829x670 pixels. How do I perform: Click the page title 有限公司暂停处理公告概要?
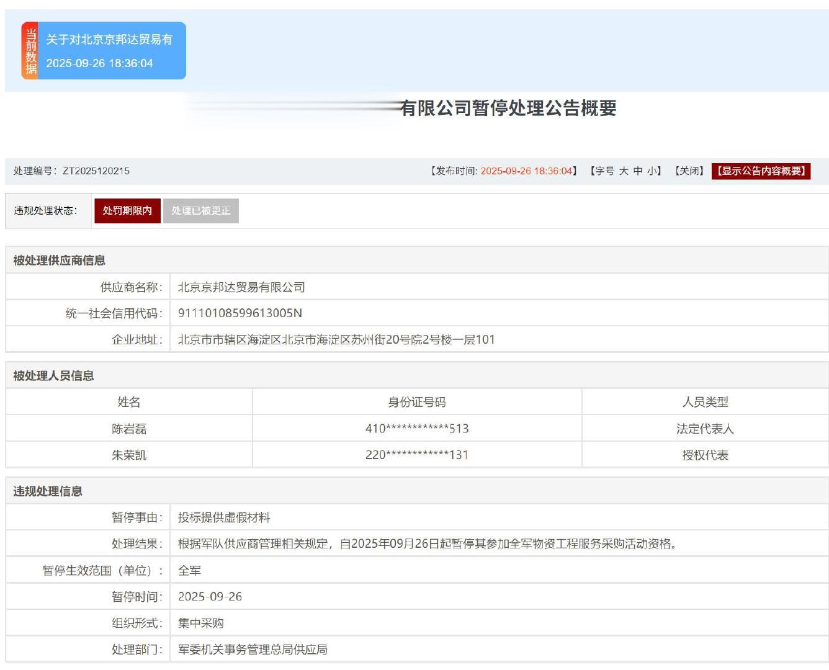tap(508, 109)
